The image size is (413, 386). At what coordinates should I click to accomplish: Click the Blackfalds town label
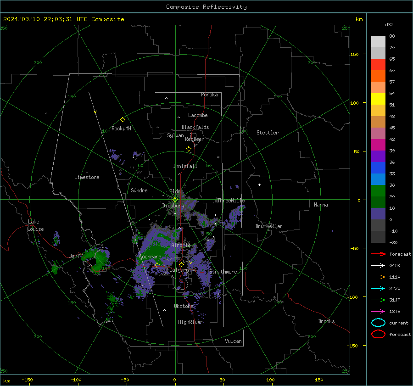(195, 127)
